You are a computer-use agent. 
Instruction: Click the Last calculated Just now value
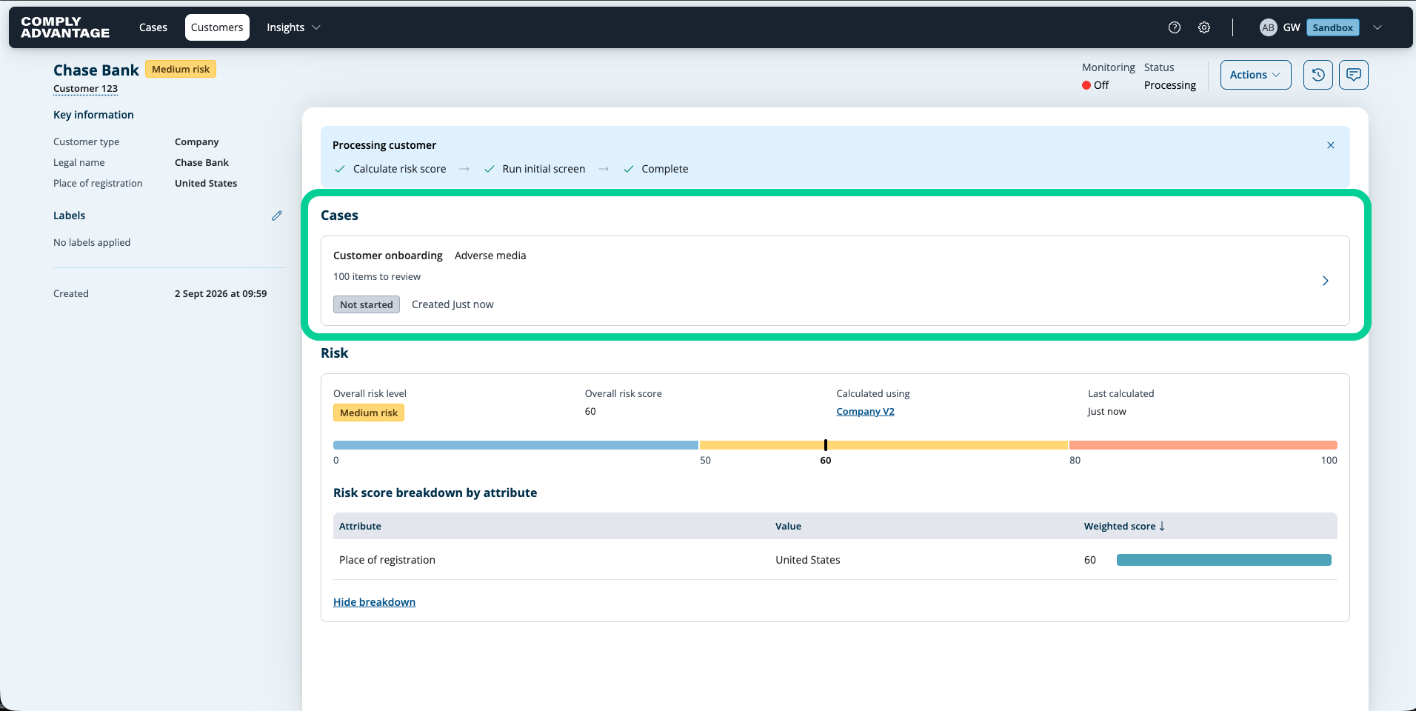pyautogui.click(x=1106, y=412)
